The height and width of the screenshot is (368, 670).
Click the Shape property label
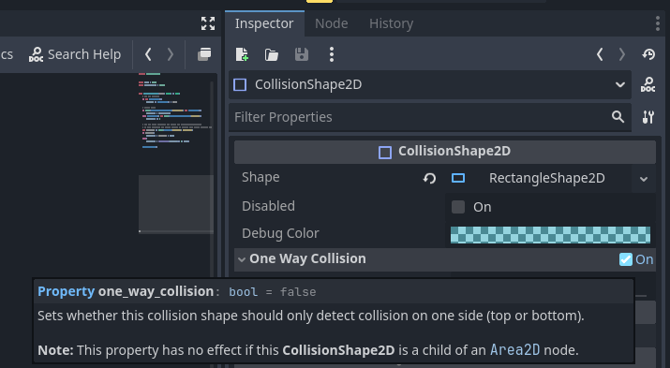point(261,177)
